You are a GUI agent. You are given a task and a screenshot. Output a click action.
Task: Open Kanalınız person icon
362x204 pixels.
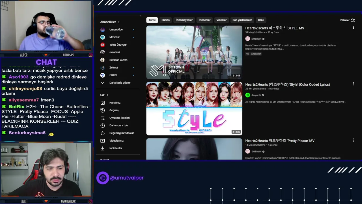(x=103, y=103)
